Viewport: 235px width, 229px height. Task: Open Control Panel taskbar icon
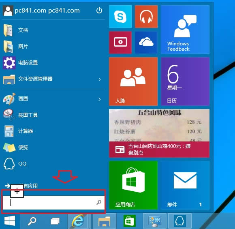click(x=155, y=221)
